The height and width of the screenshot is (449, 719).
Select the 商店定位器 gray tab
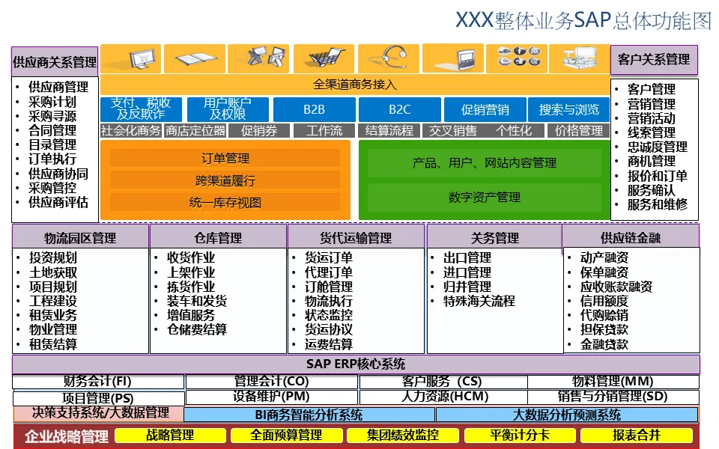coord(195,130)
